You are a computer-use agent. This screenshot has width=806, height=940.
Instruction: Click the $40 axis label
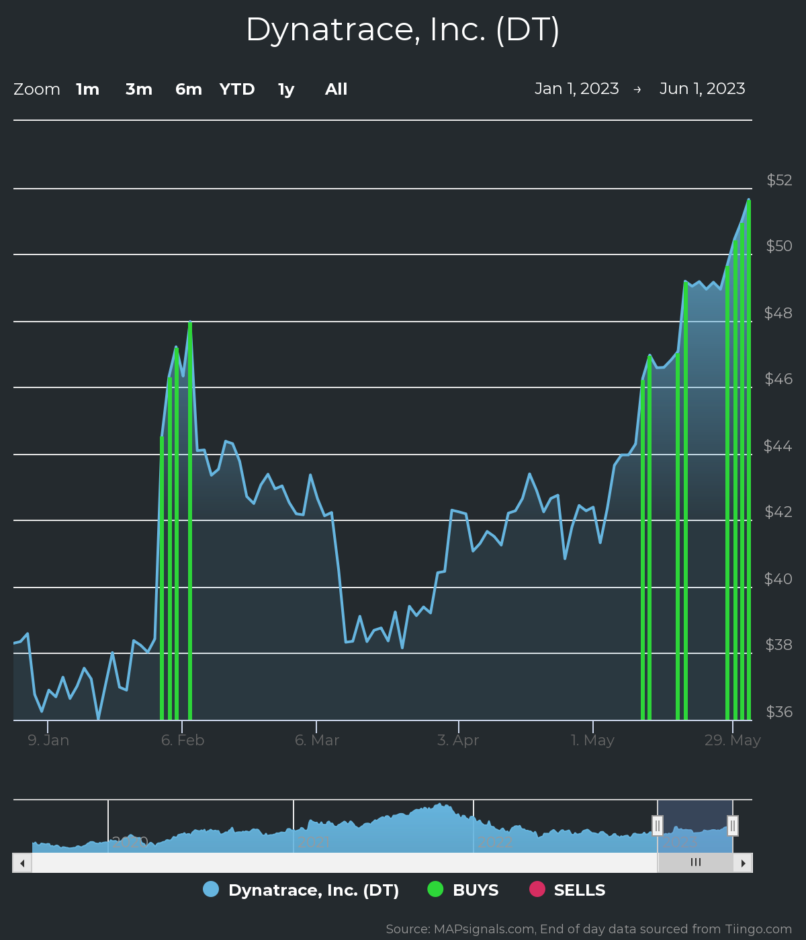(778, 579)
